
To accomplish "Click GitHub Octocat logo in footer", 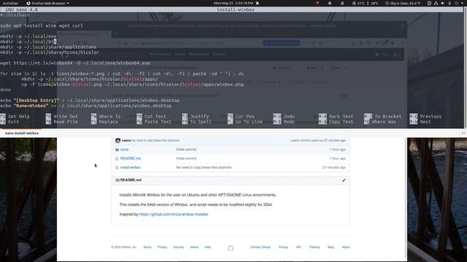I will [x=231, y=248].
